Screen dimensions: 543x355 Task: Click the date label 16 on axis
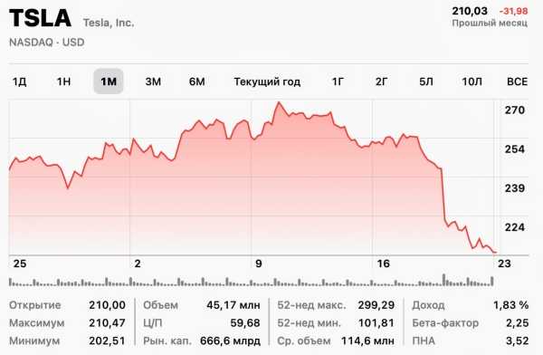tap(384, 264)
